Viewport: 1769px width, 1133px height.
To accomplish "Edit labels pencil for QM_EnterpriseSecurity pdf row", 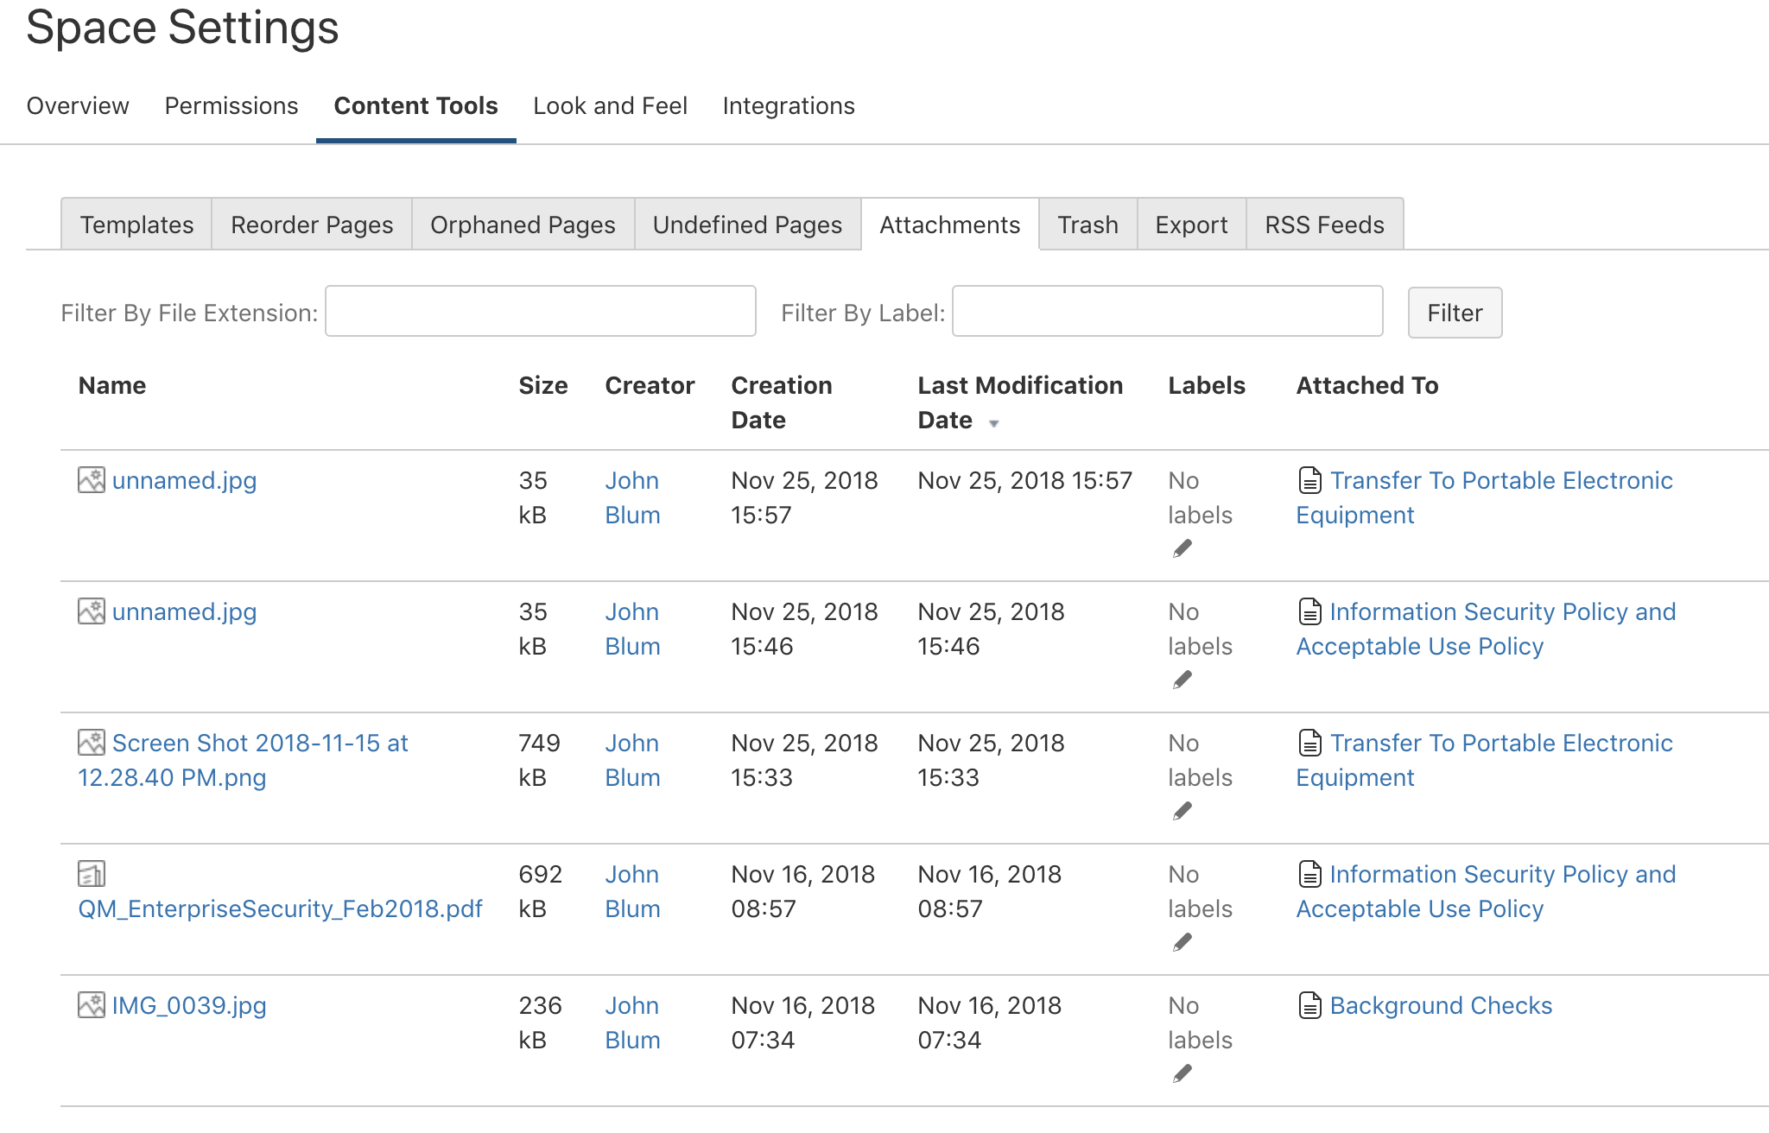I will pyautogui.click(x=1183, y=942).
